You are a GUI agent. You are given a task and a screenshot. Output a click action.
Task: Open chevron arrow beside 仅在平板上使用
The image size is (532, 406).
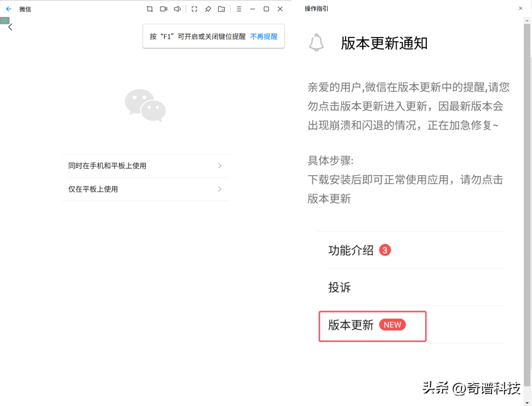tap(220, 189)
